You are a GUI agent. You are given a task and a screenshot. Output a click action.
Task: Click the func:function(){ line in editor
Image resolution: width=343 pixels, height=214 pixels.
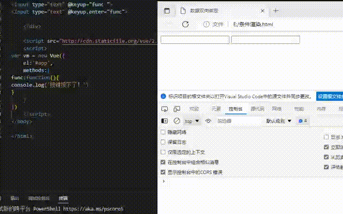pyautogui.click(x=35, y=78)
